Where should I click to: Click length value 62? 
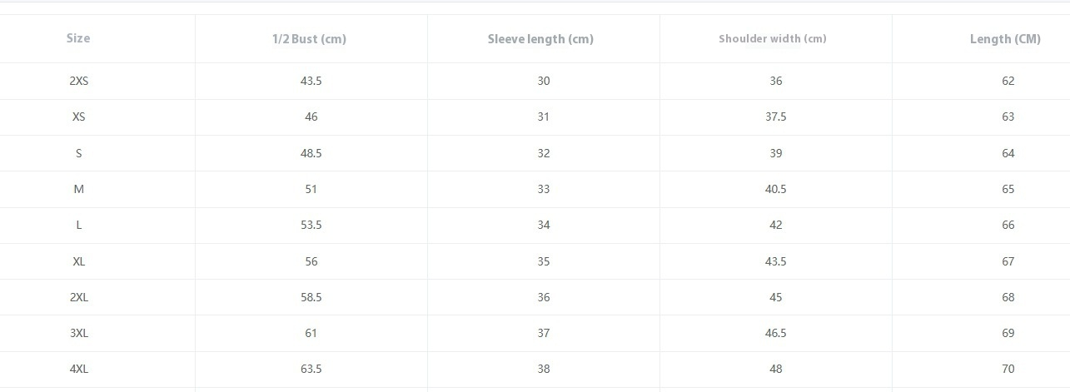pos(1008,81)
